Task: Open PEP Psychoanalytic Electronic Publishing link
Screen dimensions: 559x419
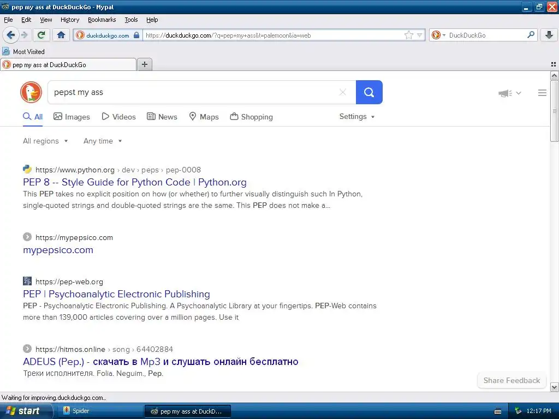Action: click(117, 294)
